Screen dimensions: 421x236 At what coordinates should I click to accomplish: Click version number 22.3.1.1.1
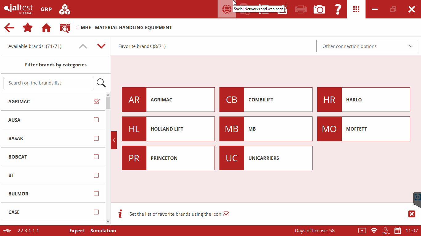pyautogui.click(x=28, y=230)
